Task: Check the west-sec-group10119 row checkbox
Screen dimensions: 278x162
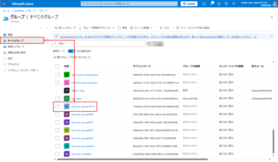Action: tap(58, 106)
